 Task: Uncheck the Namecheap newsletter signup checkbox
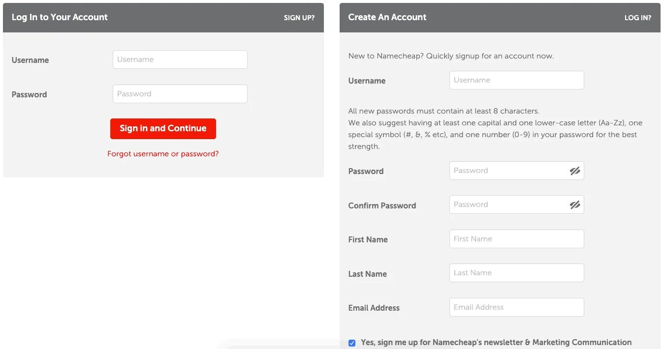(x=352, y=343)
